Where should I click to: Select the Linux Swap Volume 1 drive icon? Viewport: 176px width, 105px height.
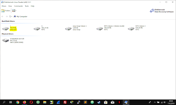(x=68, y=29)
